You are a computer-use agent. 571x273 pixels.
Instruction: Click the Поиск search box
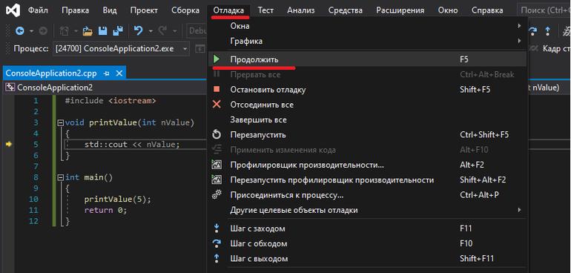[544, 10]
